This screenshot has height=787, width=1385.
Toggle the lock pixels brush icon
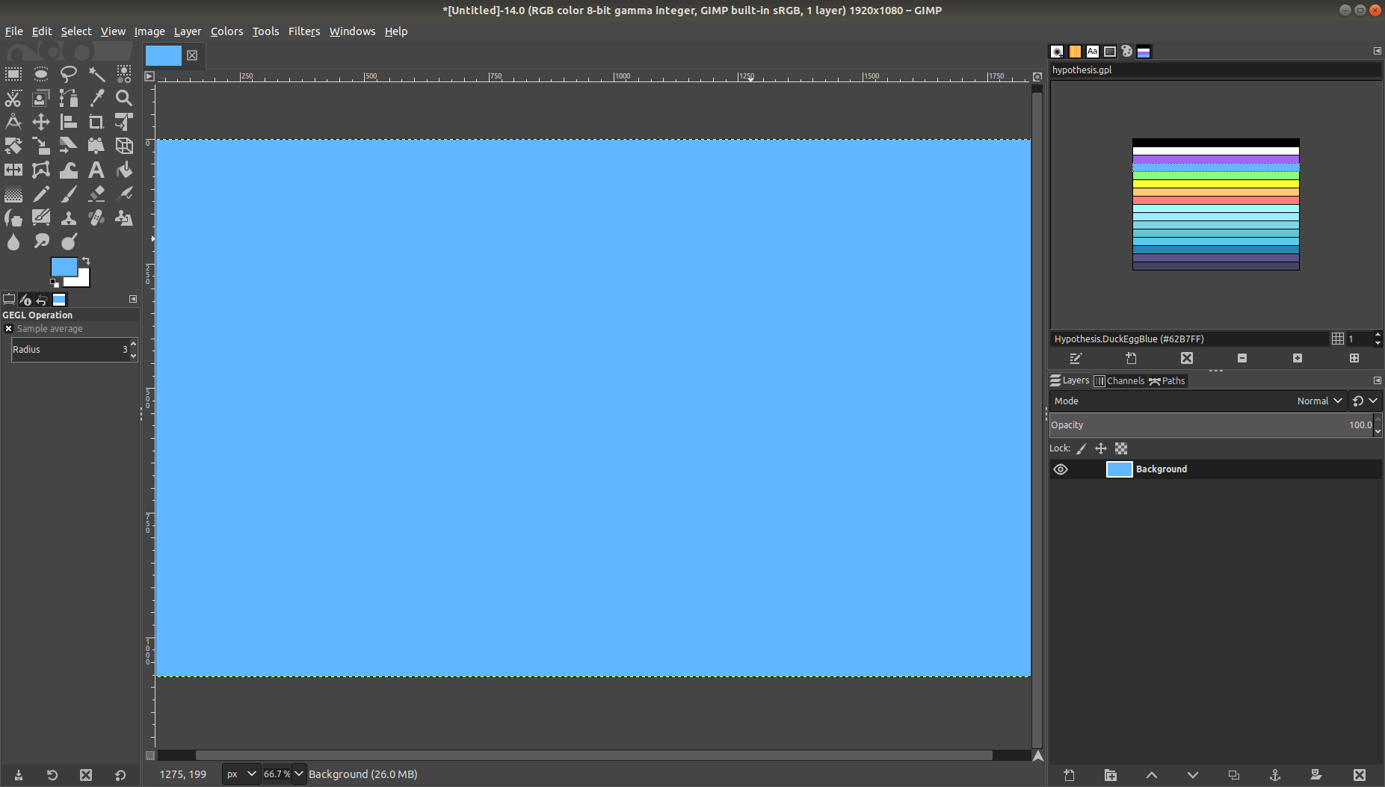click(1081, 448)
